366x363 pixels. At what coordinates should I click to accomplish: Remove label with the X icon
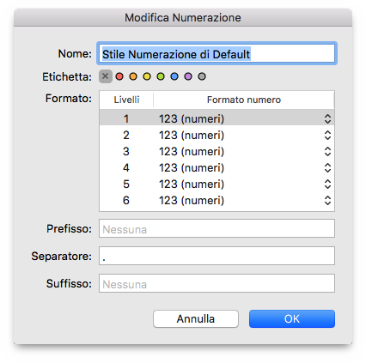(106, 76)
